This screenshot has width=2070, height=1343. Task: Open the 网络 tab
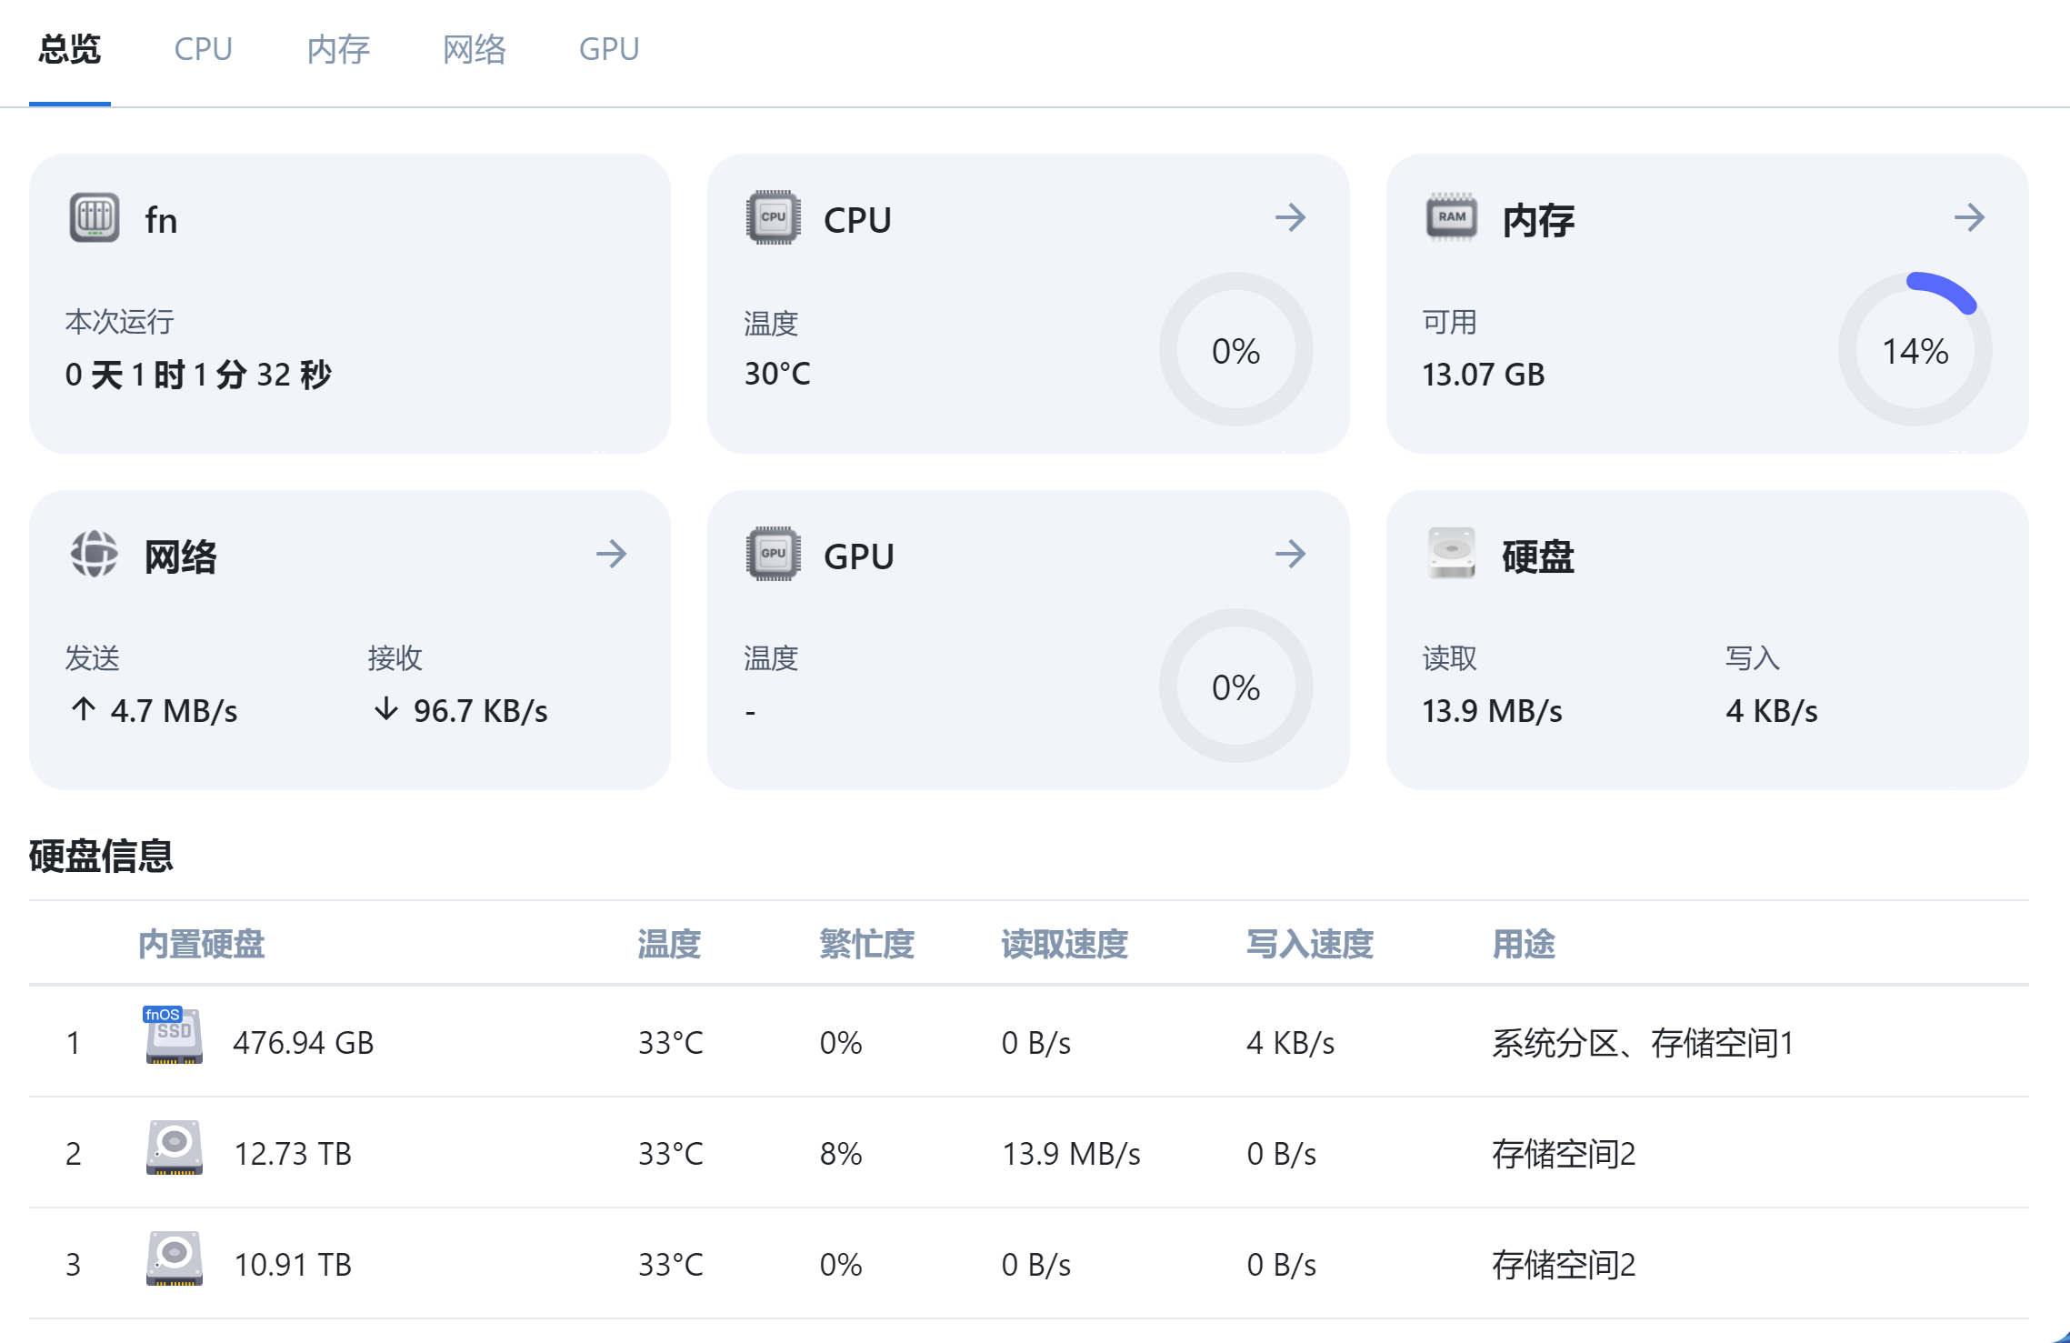pyautogui.click(x=474, y=49)
